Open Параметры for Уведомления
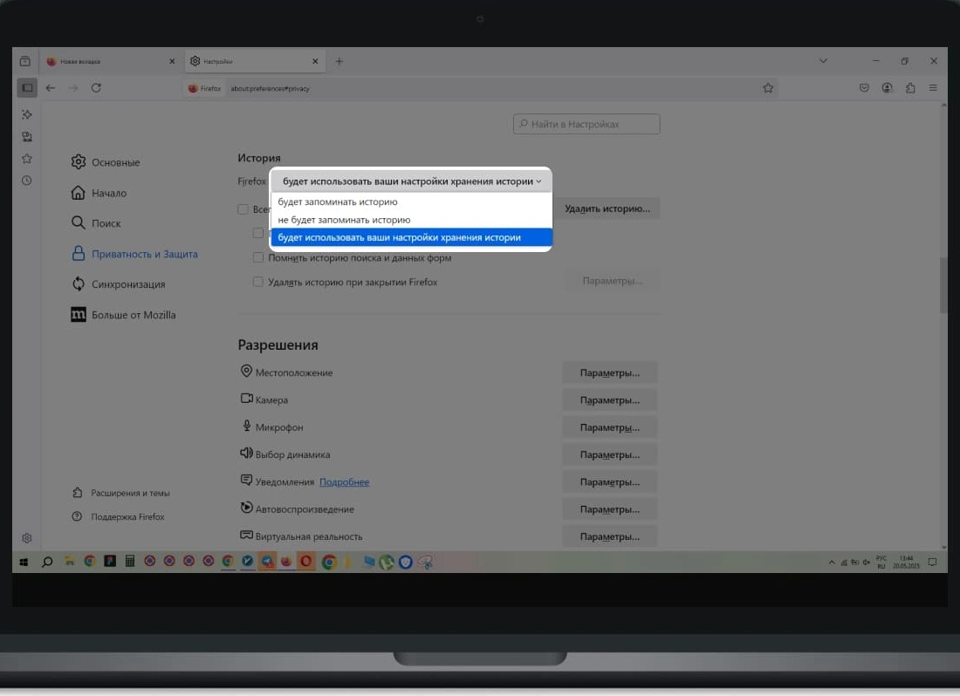 tap(610, 482)
